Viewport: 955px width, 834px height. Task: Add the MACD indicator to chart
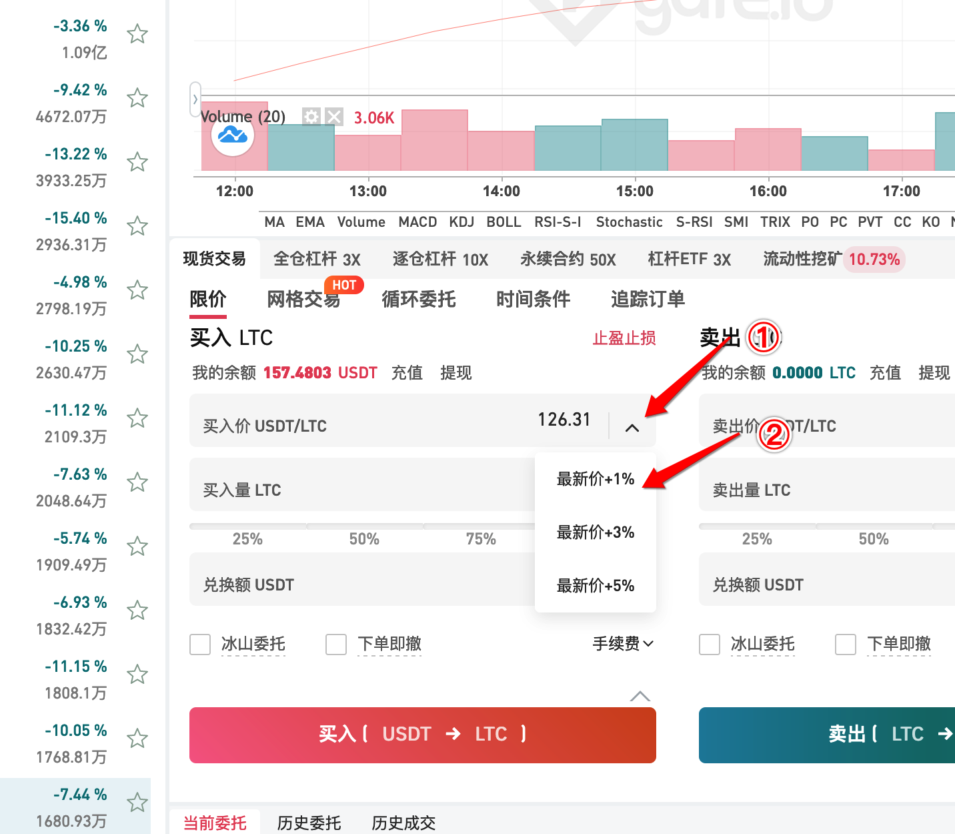point(417,222)
